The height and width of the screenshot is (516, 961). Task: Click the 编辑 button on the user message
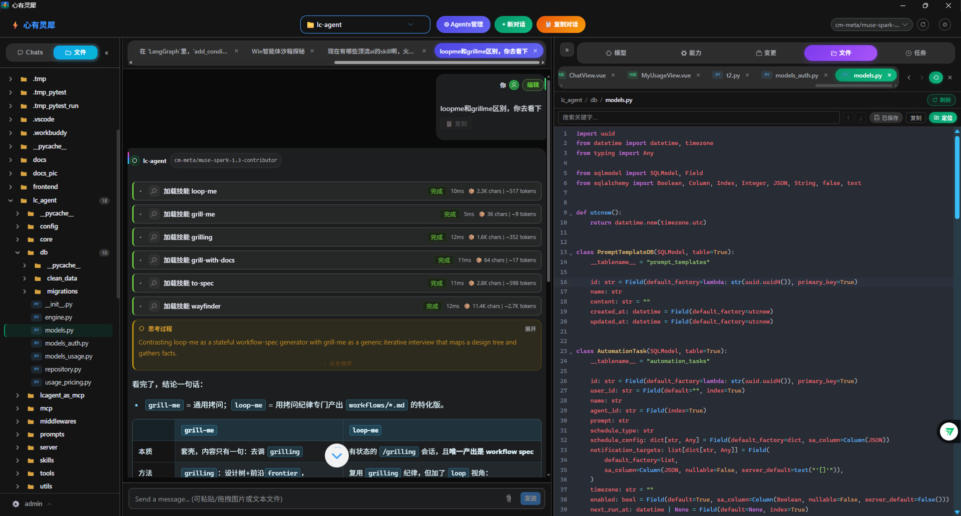click(x=533, y=85)
